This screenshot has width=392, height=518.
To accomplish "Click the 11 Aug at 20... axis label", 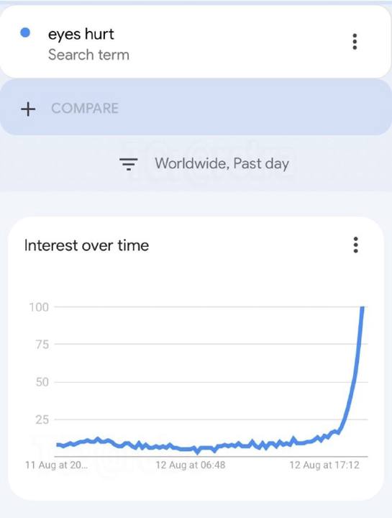I will (57, 465).
